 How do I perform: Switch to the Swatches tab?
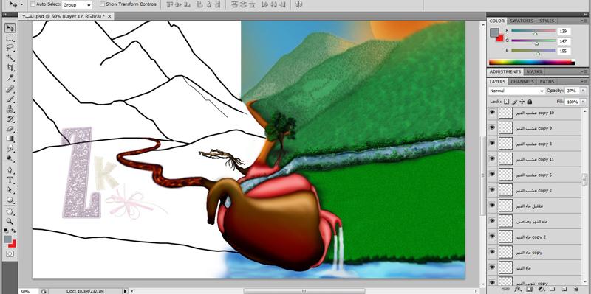tap(522, 21)
